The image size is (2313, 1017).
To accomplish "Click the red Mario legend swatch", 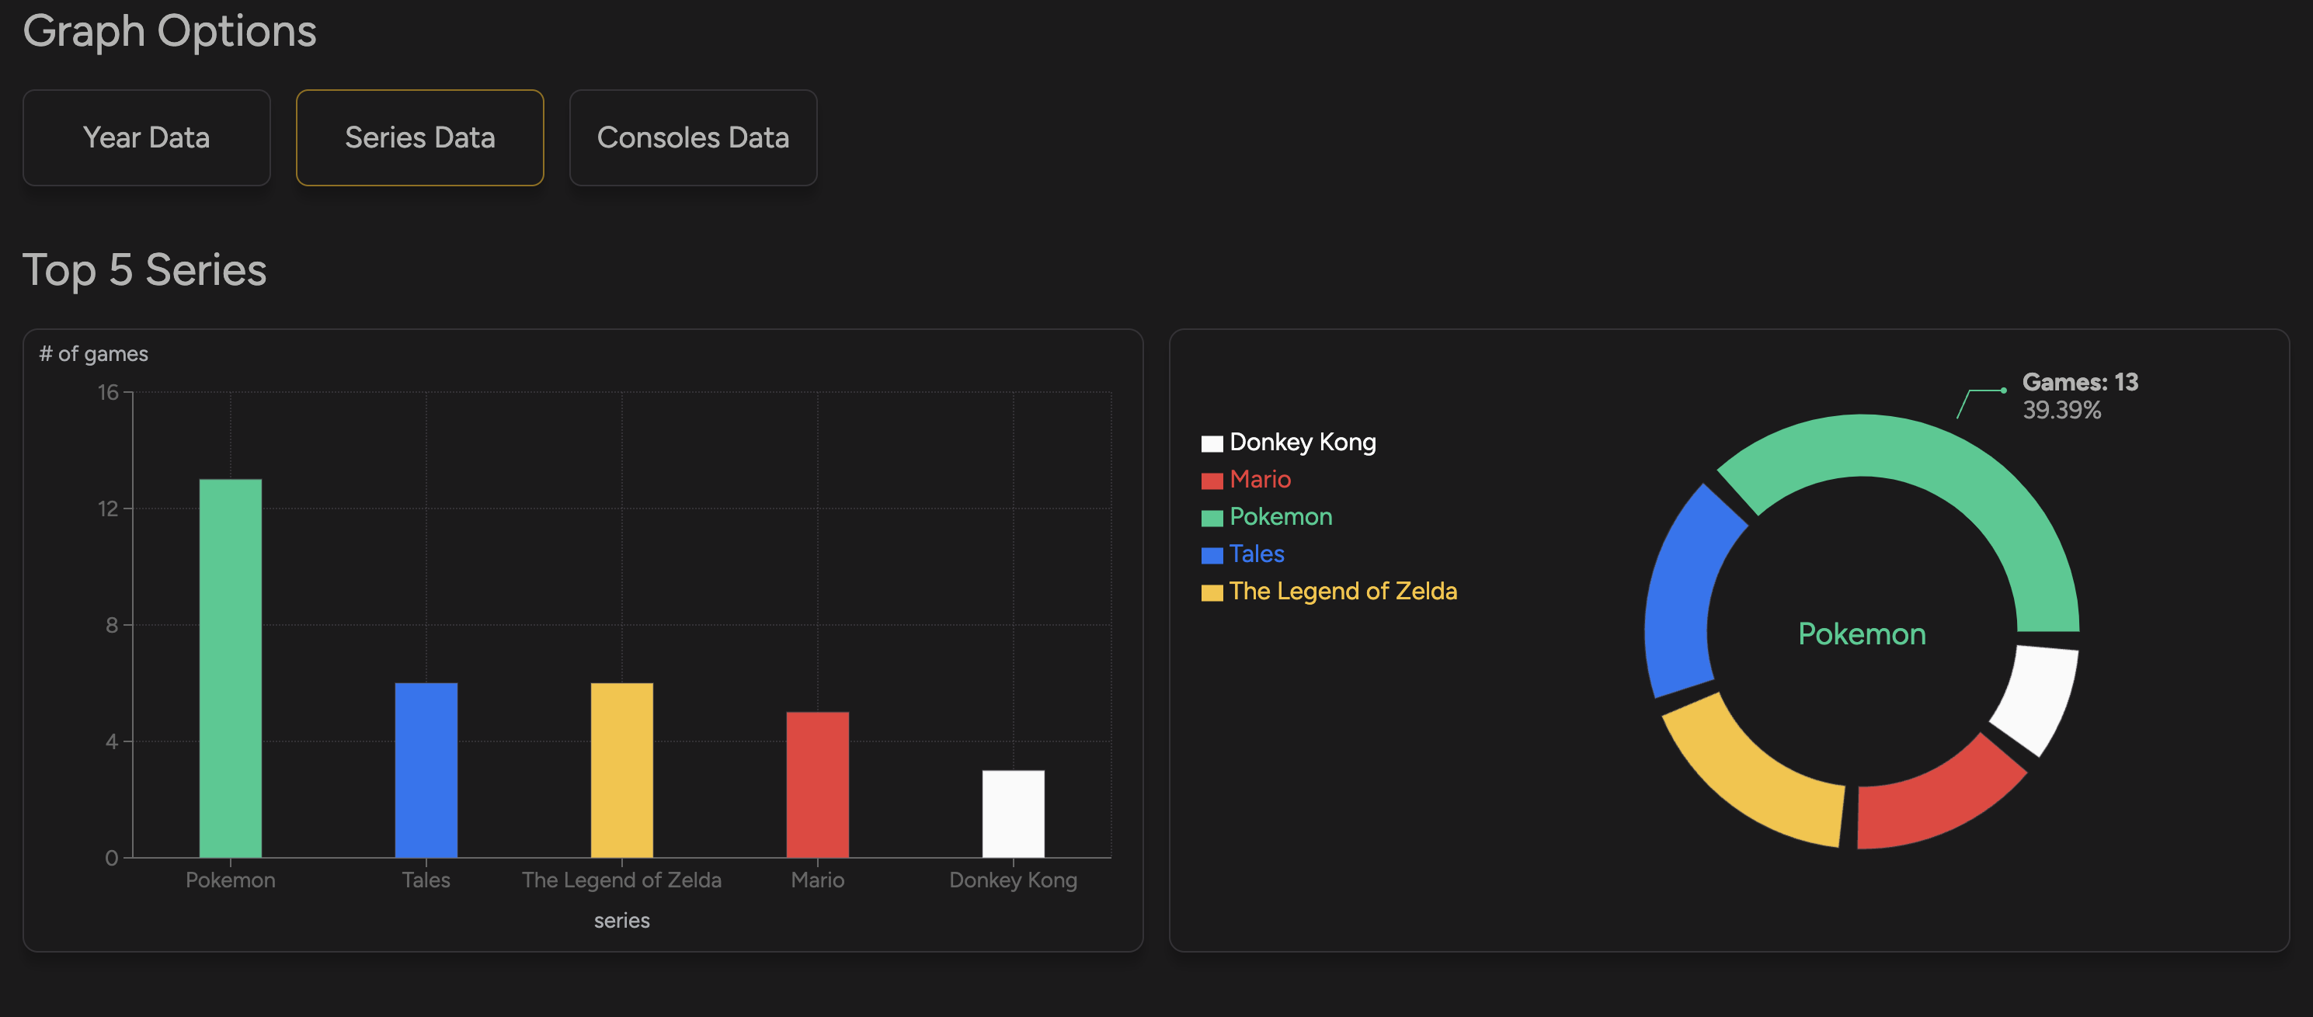I will (x=1212, y=481).
